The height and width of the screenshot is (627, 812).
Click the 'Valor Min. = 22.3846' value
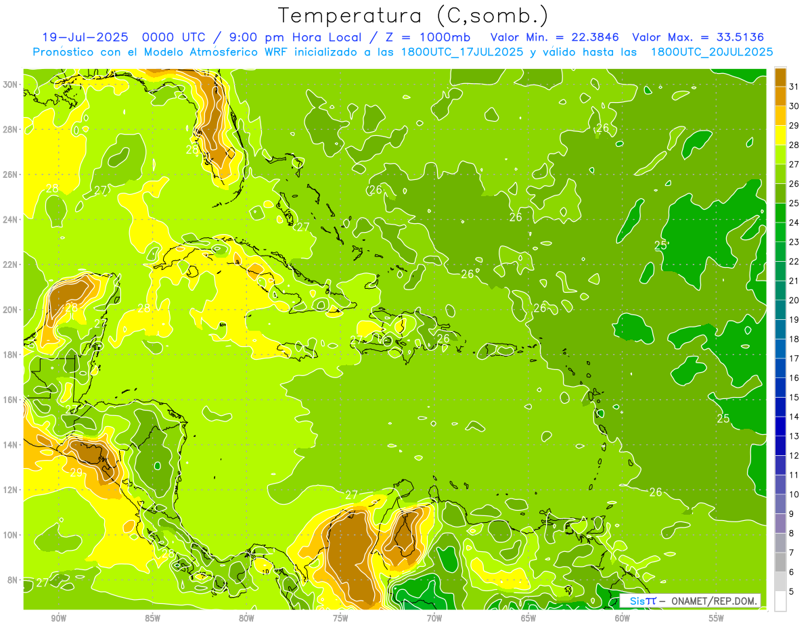point(555,37)
